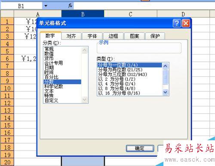The image size is (215, 166).
Task: Click category list scroll down arrow
Action: click(x=84, y=100)
